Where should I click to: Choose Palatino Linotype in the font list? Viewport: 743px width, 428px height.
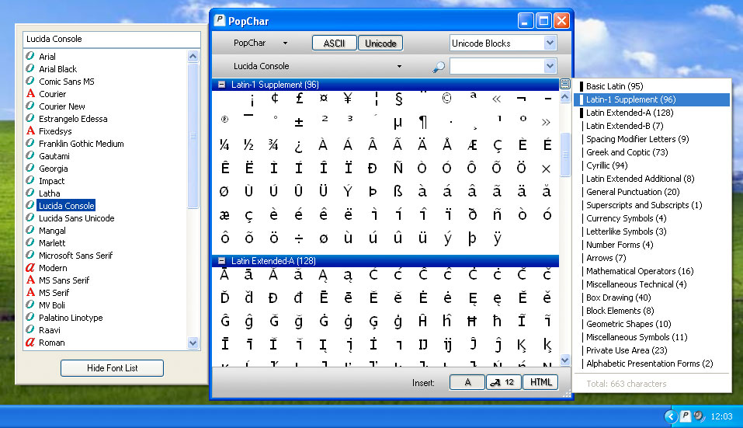71,318
